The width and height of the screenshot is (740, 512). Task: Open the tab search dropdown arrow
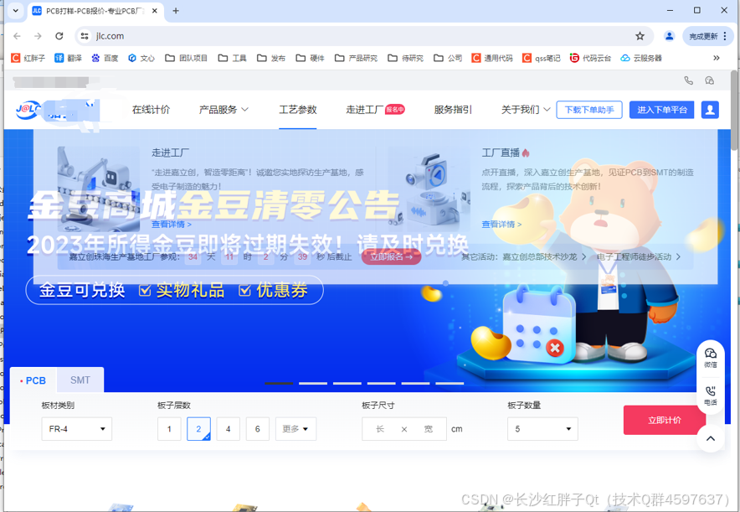tap(16, 10)
